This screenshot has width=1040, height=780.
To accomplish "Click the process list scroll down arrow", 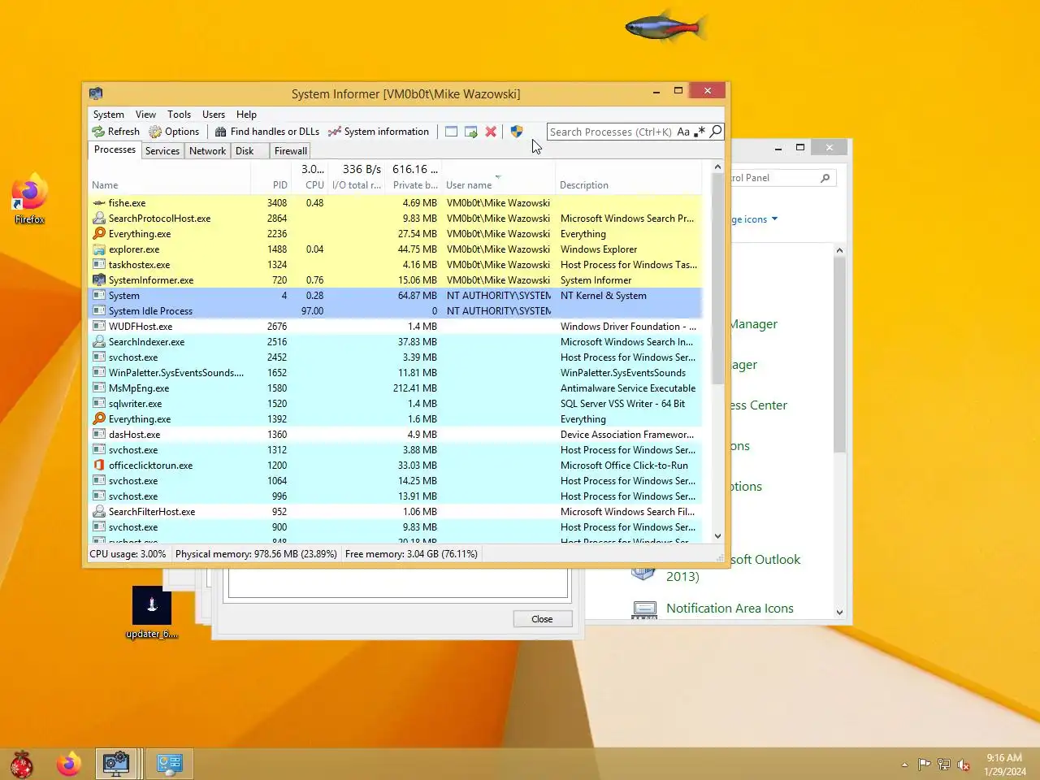I will (717, 536).
